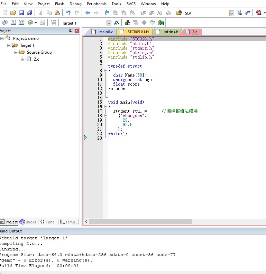The height and width of the screenshot is (274, 266).
Task: Open the Project menu
Action: [44, 4]
